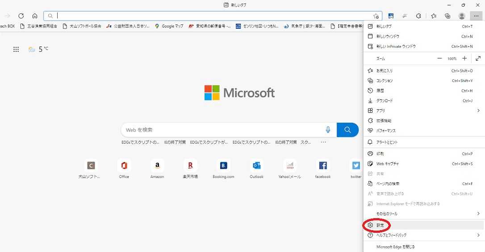Open the 犬山ソフト... quick link tile
The height and width of the screenshot is (252, 485).
click(89, 169)
